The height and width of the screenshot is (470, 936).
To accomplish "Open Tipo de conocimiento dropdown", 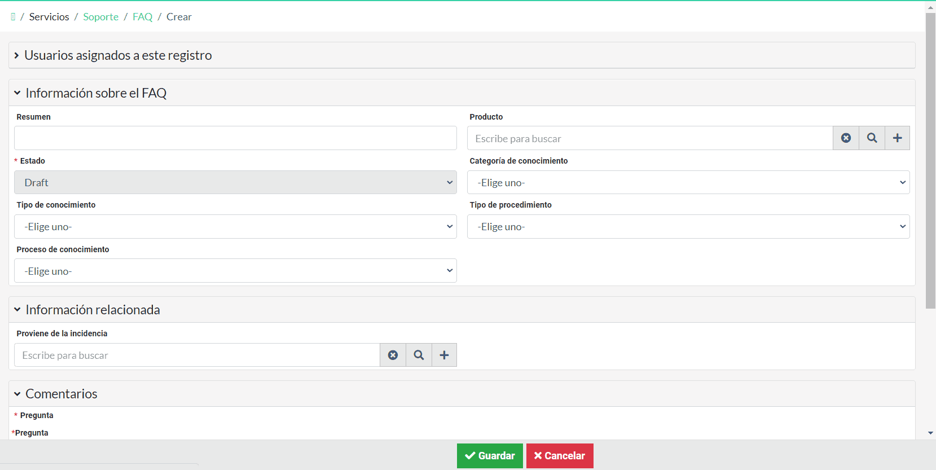I will 235,227.
